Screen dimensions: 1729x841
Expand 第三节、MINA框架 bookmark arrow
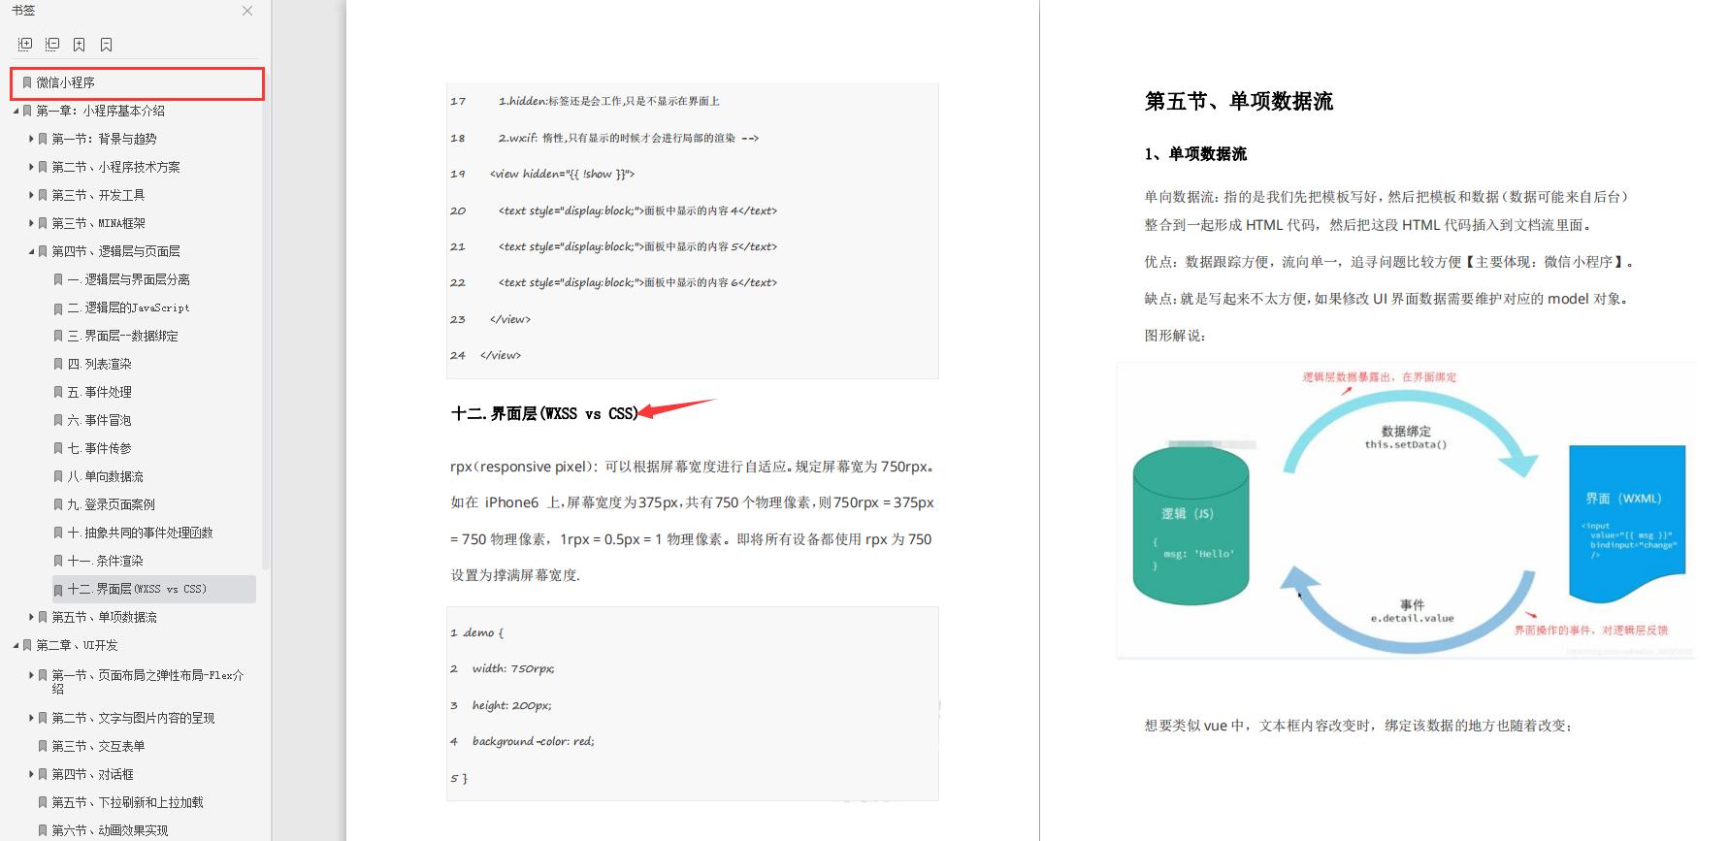pyautogui.click(x=31, y=224)
